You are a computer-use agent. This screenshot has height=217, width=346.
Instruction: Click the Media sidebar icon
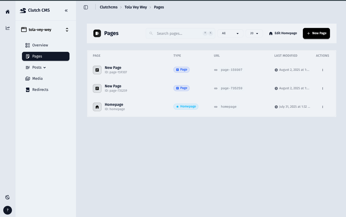coord(27,78)
